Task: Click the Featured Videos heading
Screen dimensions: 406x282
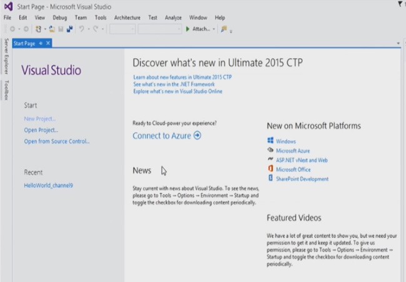Action: (x=294, y=218)
